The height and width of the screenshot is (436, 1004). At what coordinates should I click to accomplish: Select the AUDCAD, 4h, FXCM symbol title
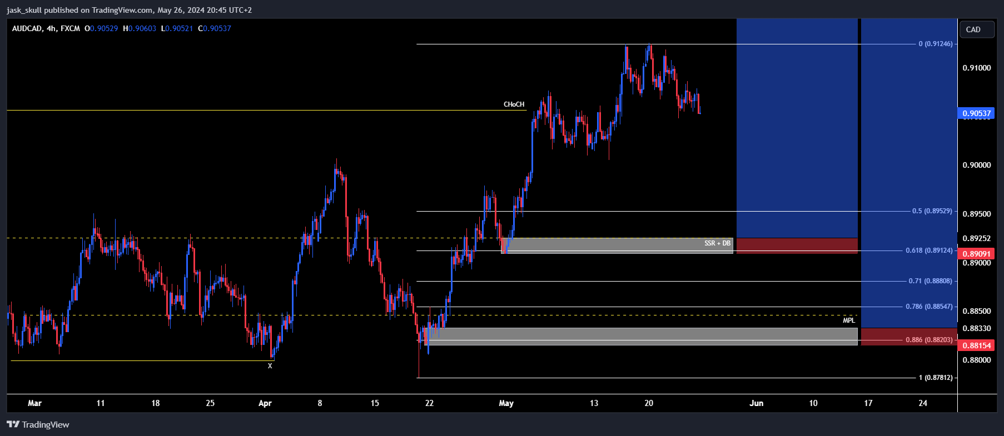[46, 28]
